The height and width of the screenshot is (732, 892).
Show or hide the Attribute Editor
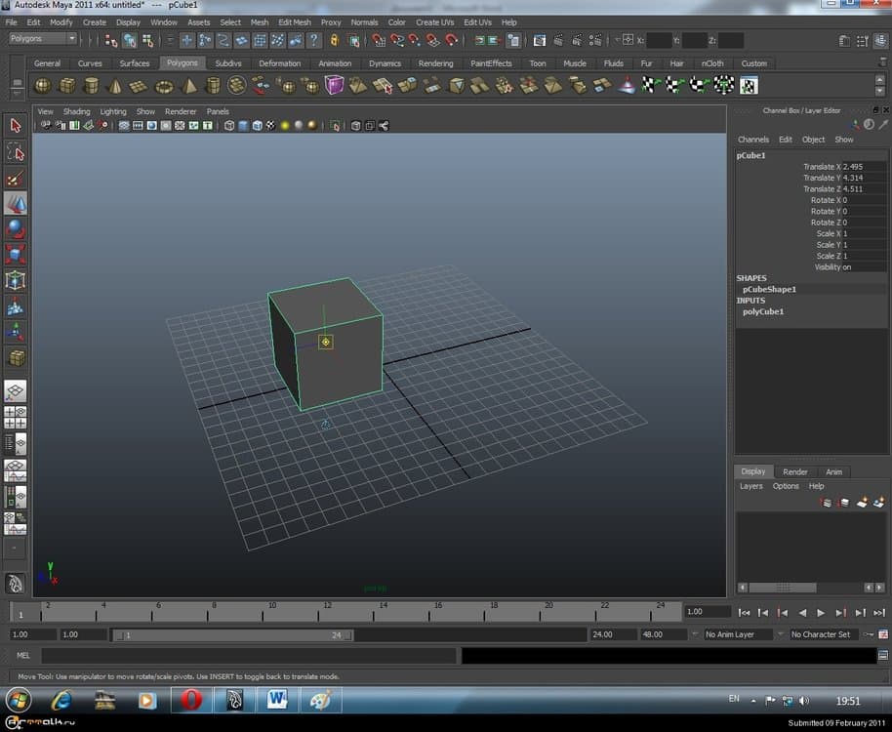click(x=844, y=41)
